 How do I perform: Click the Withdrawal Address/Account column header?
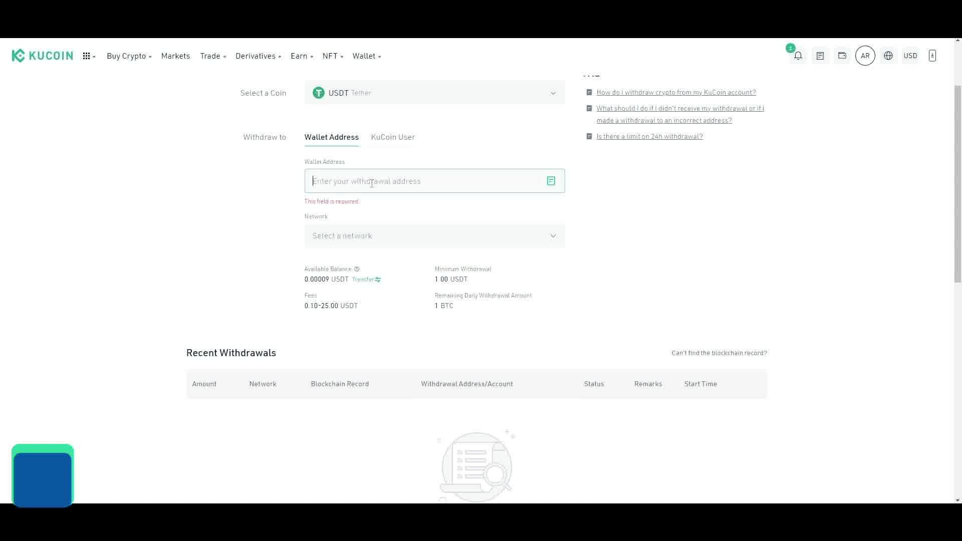click(x=467, y=384)
